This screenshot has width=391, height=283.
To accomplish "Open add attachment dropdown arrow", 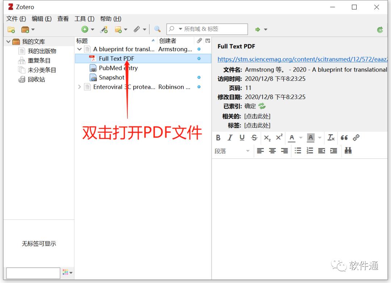I will [144, 30].
